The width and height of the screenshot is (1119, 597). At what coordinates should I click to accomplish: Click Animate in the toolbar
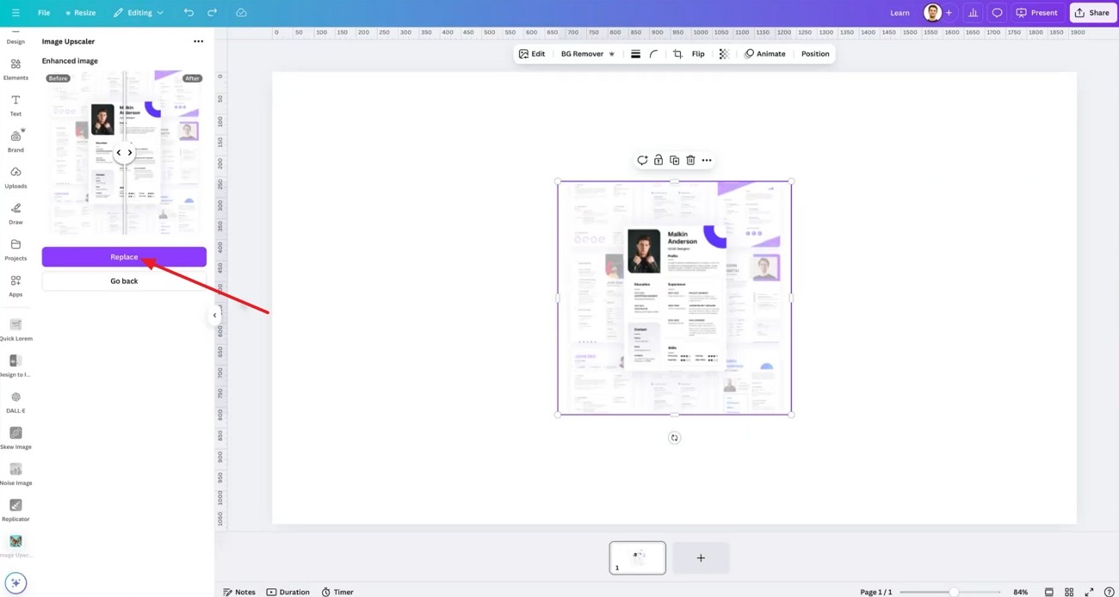click(x=765, y=53)
